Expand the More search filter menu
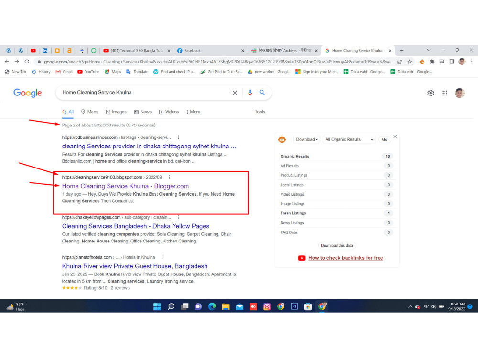The height and width of the screenshot is (358, 478). pos(193,112)
